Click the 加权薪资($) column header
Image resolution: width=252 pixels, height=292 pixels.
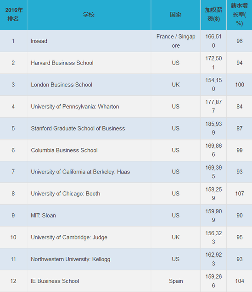pos(213,15)
